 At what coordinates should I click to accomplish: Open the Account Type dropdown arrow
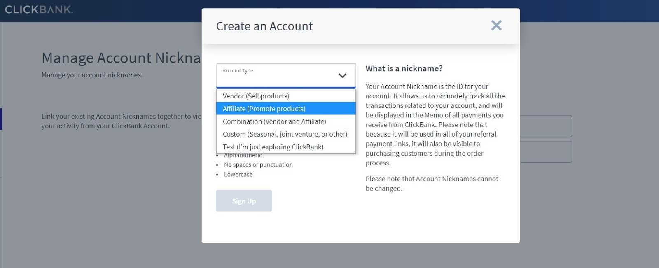click(x=342, y=76)
